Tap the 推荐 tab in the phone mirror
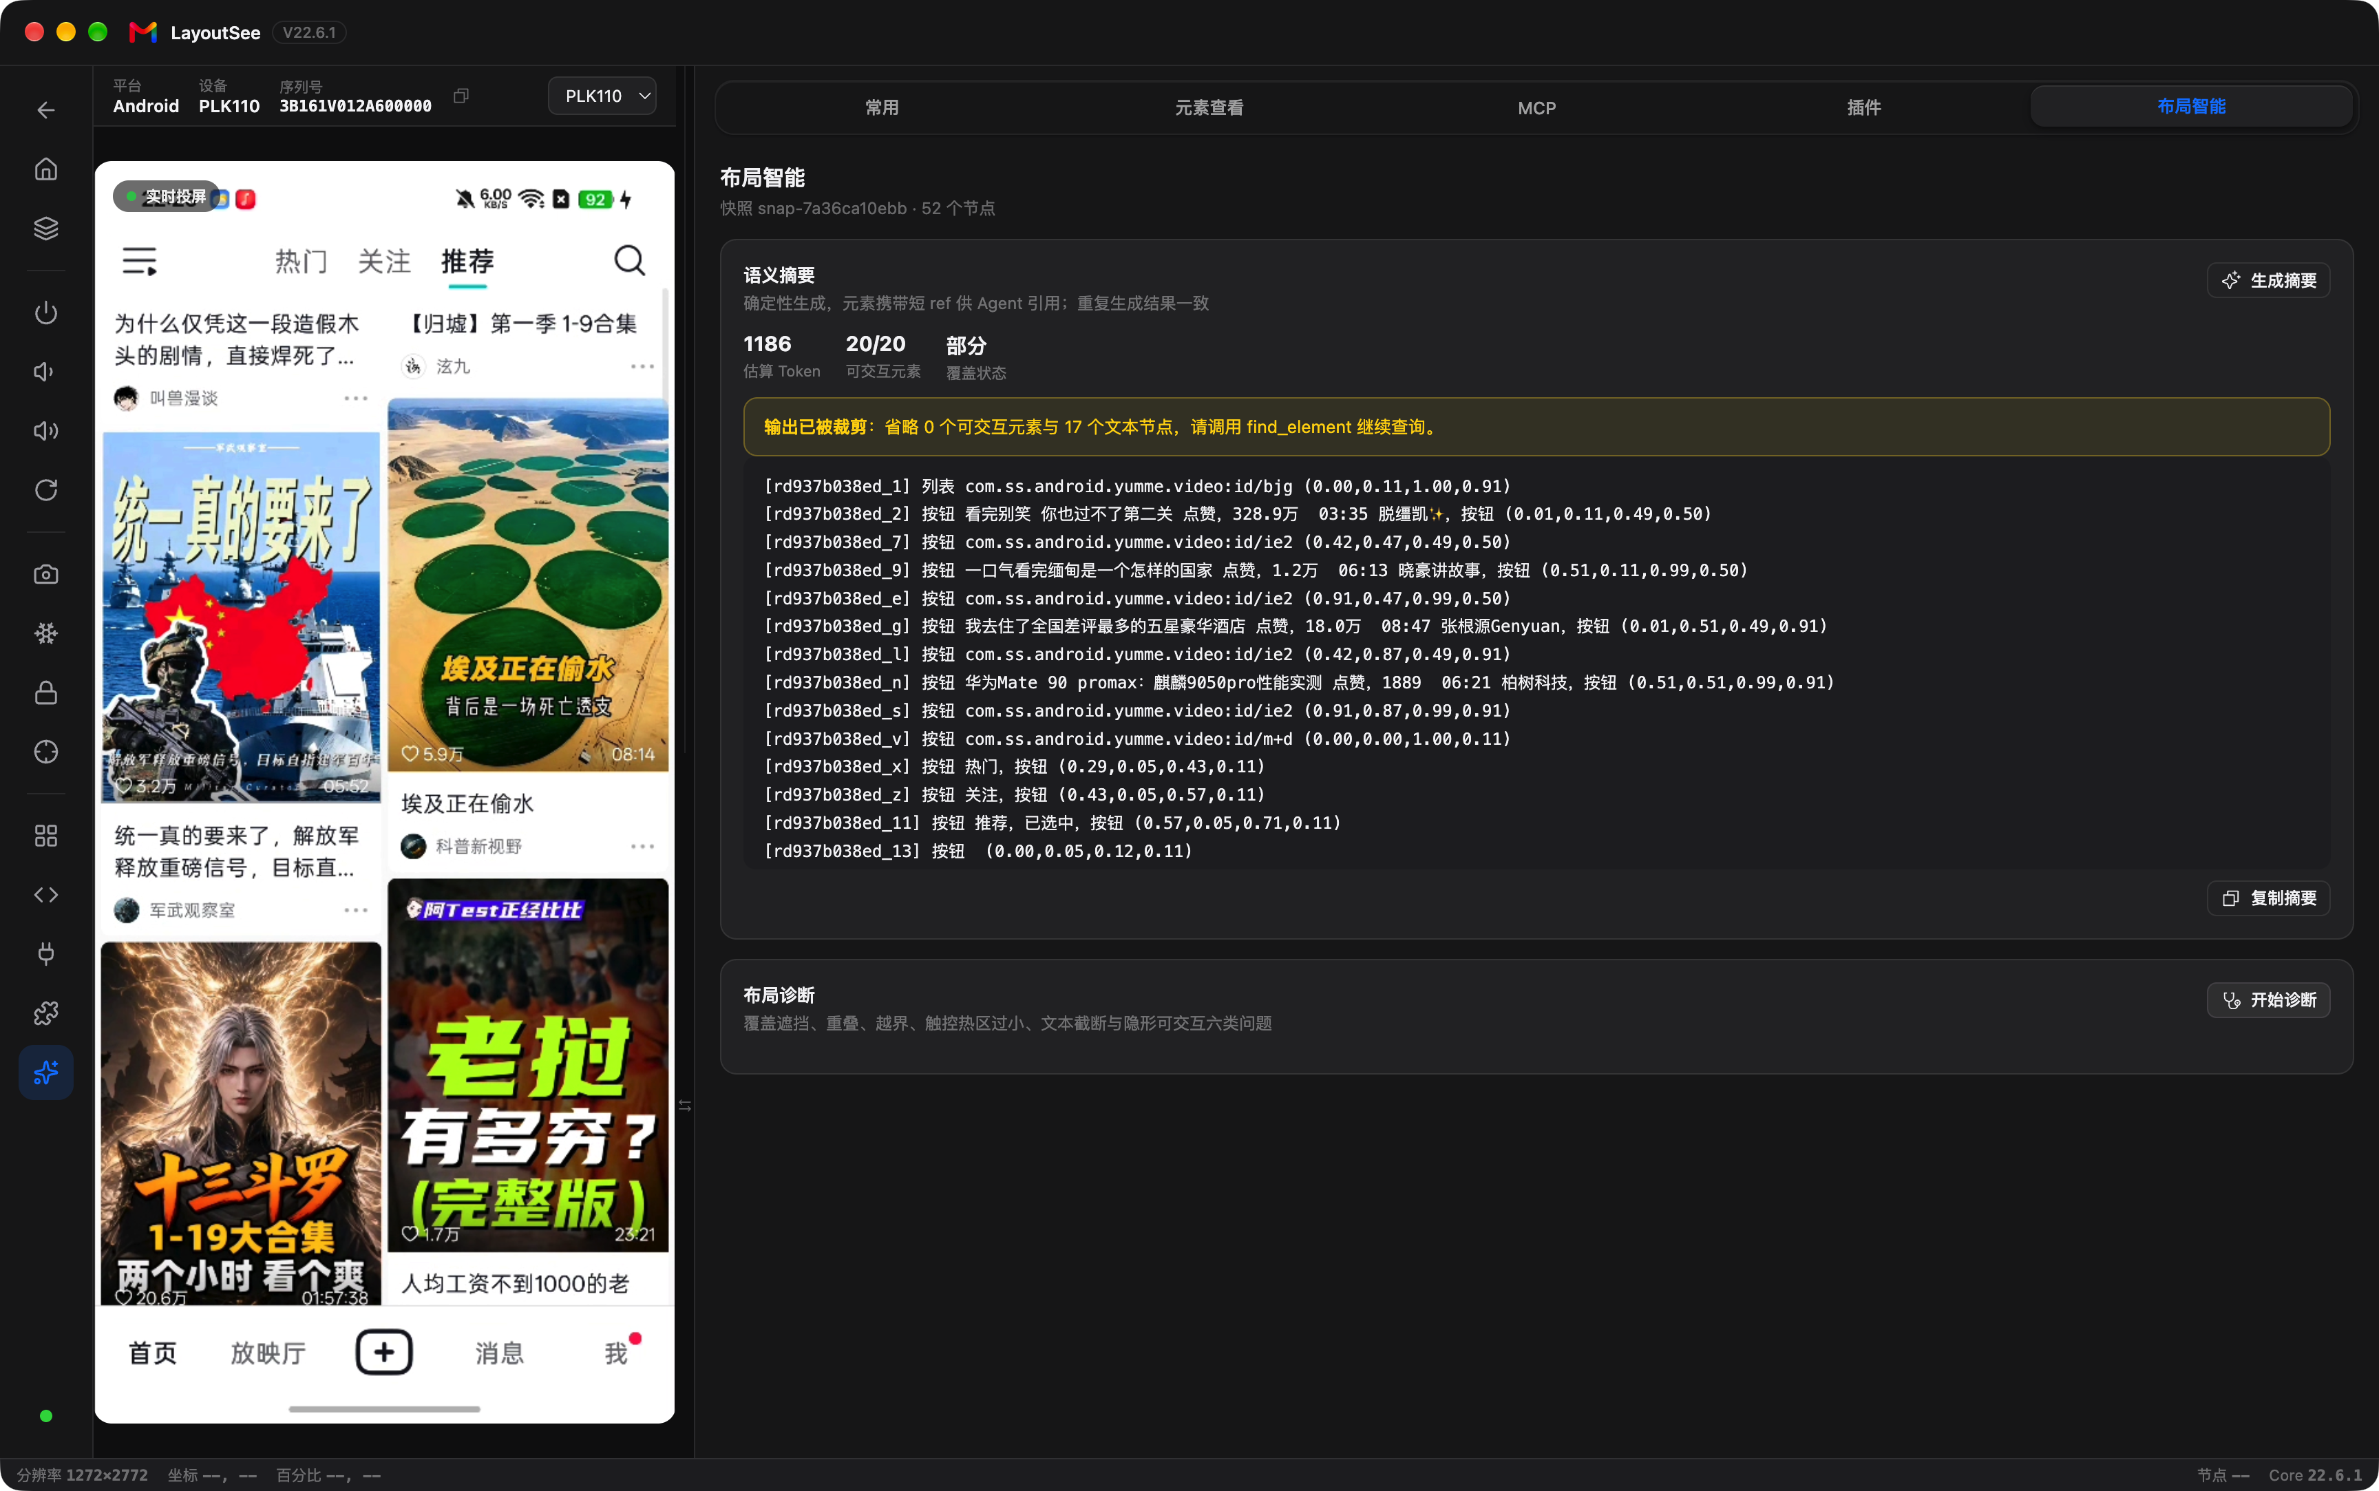Screen dimensions: 2379x1491 pos(467,262)
